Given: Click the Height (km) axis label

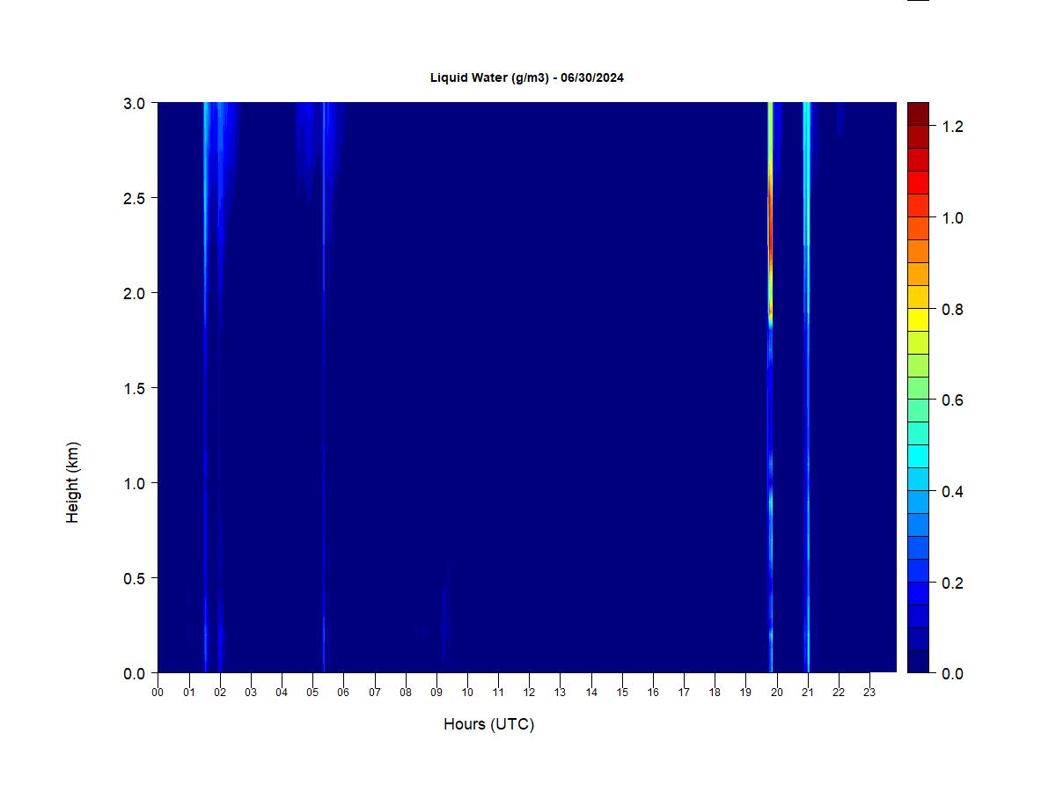Looking at the screenshot, I should [72, 482].
